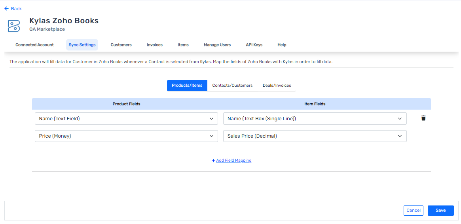Click the Item Fields column header
The height and width of the screenshot is (224, 461).
pyautogui.click(x=315, y=104)
